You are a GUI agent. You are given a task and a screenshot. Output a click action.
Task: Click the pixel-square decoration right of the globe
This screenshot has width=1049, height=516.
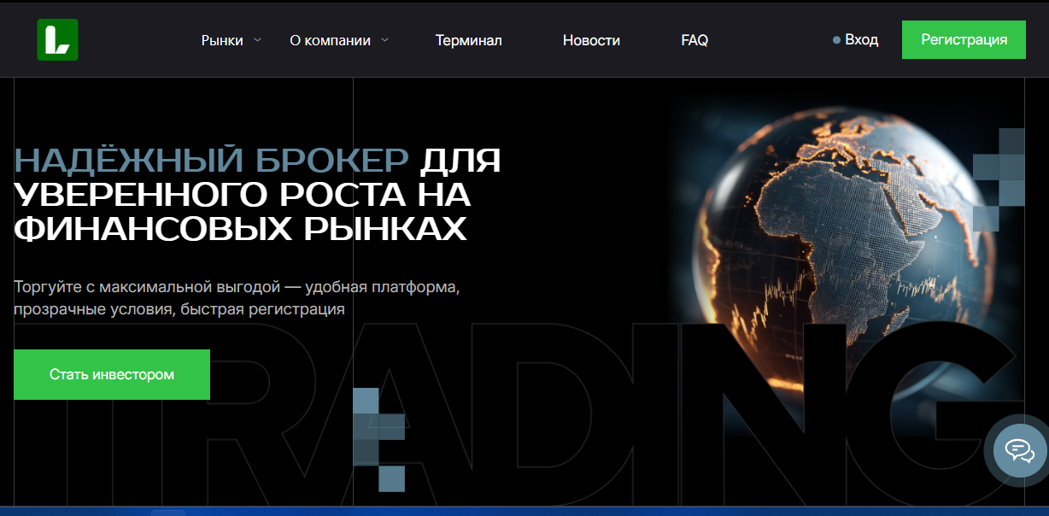1000,179
